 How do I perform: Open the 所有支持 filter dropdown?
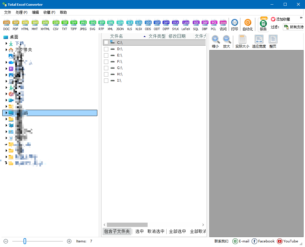click(293, 27)
